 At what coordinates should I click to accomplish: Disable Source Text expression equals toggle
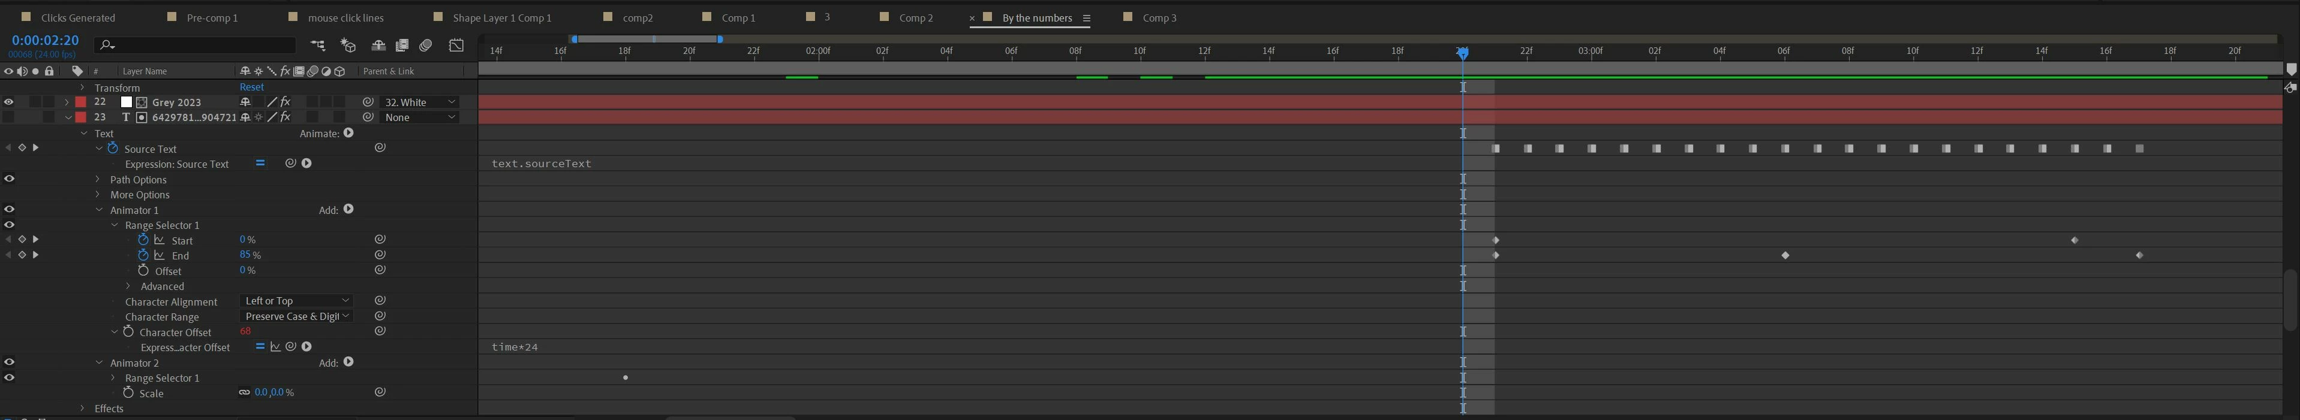[260, 163]
